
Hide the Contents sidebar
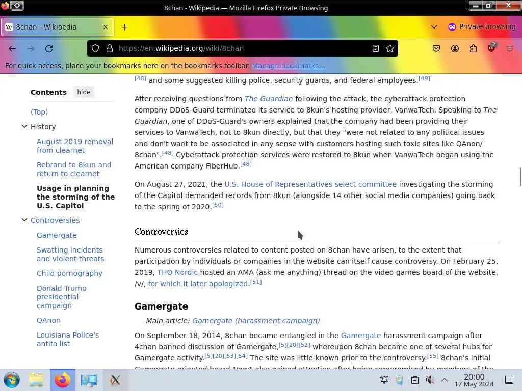click(x=84, y=92)
